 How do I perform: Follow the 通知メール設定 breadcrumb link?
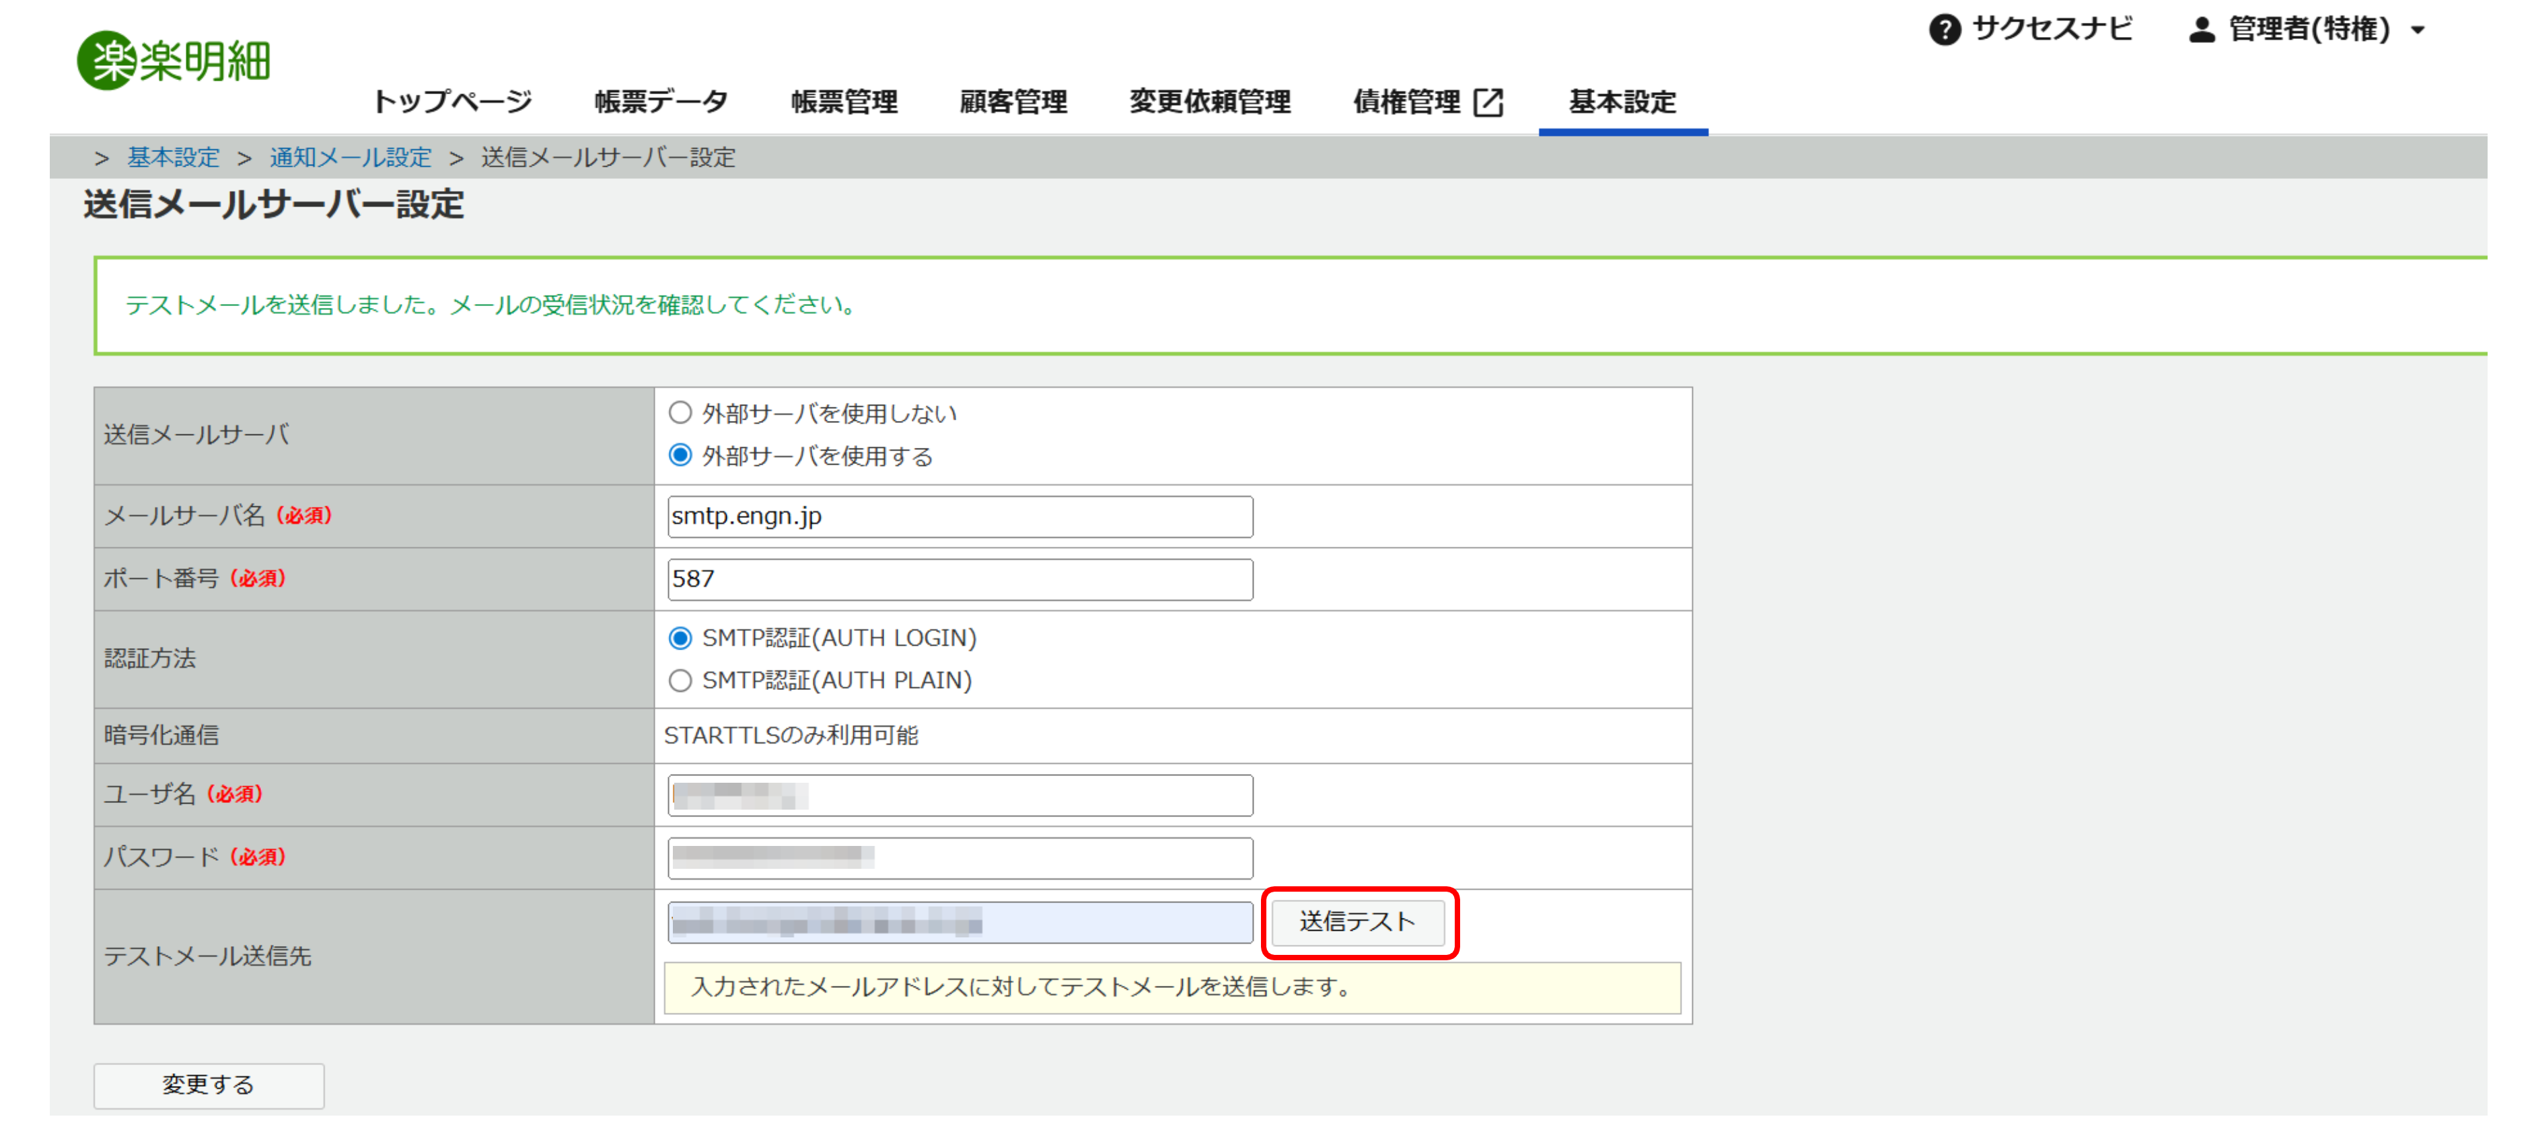[351, 157]
